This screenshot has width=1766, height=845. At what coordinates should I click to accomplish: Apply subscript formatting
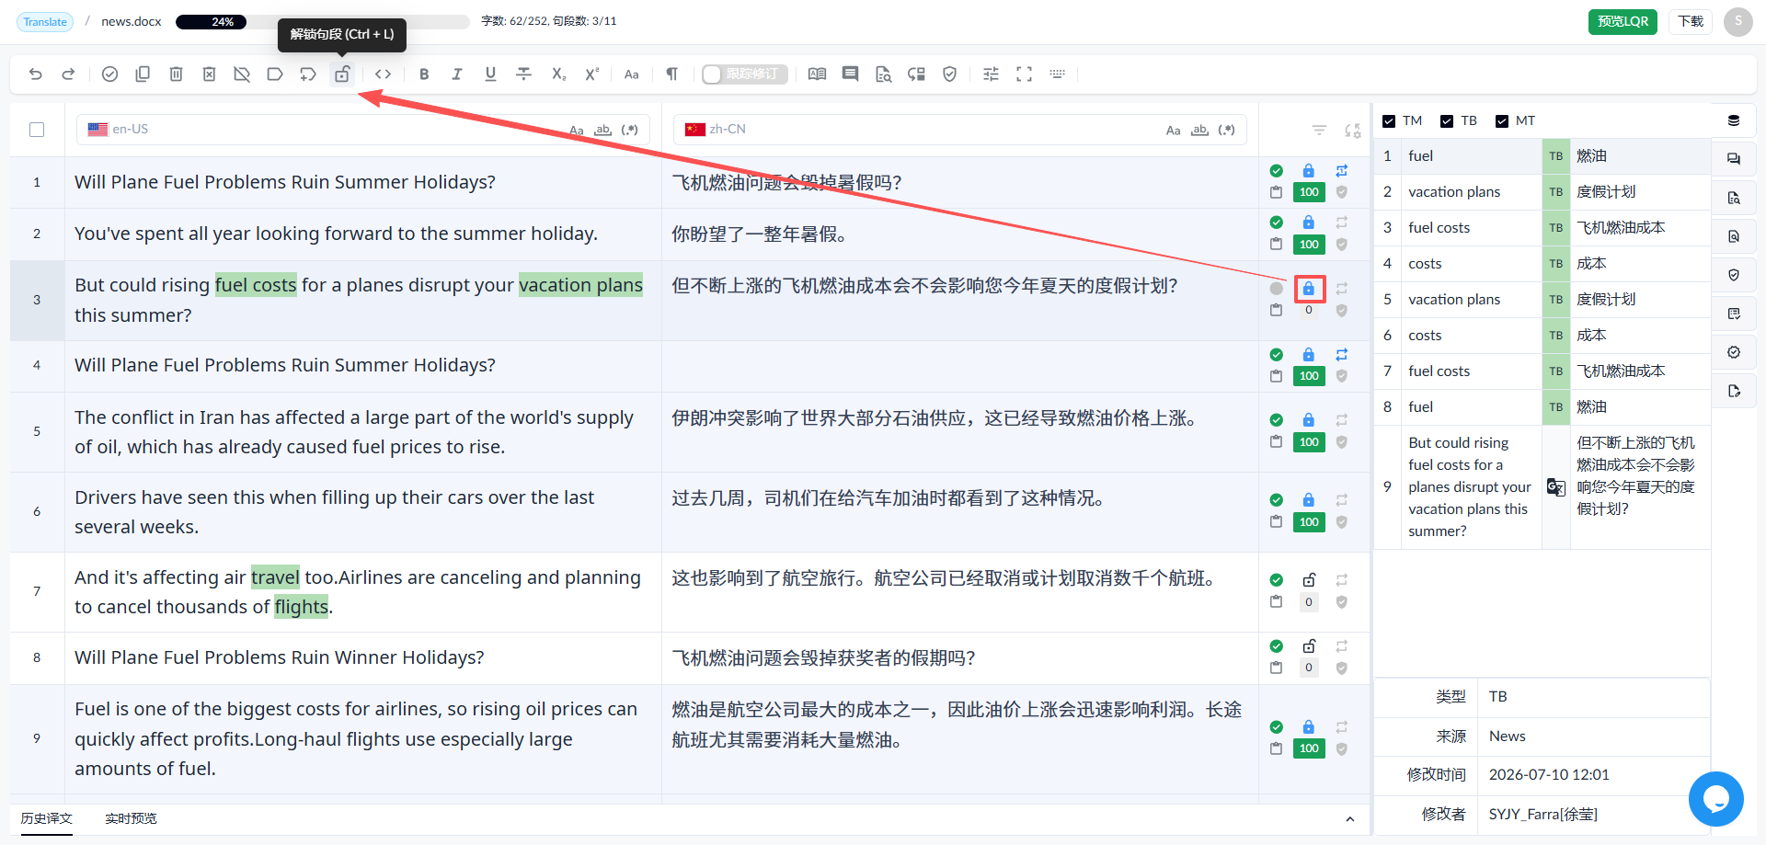pos(558,74)
